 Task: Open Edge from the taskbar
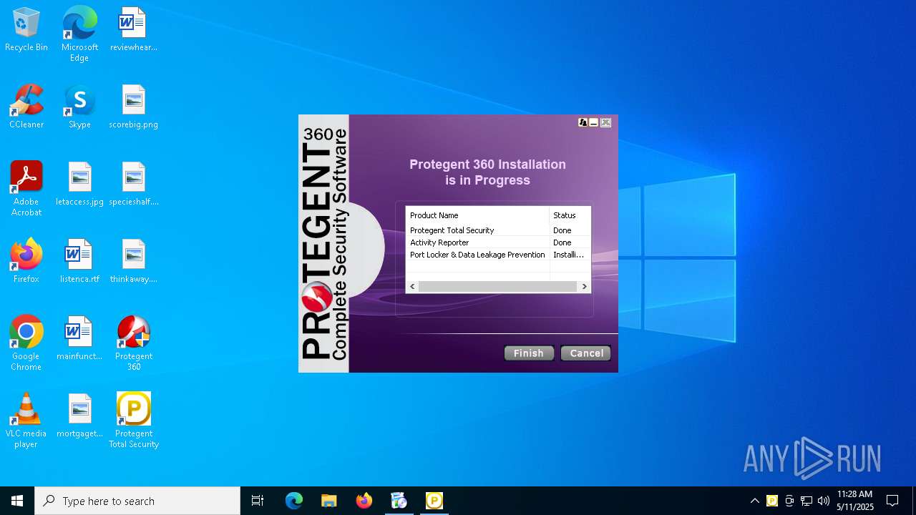pyautogui.click(x=294, y=501)
